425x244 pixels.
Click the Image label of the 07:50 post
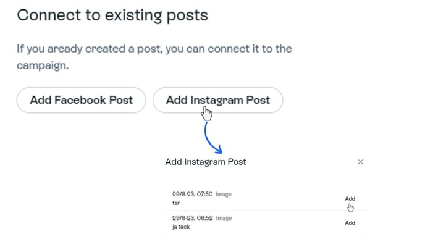pos(224,194)
